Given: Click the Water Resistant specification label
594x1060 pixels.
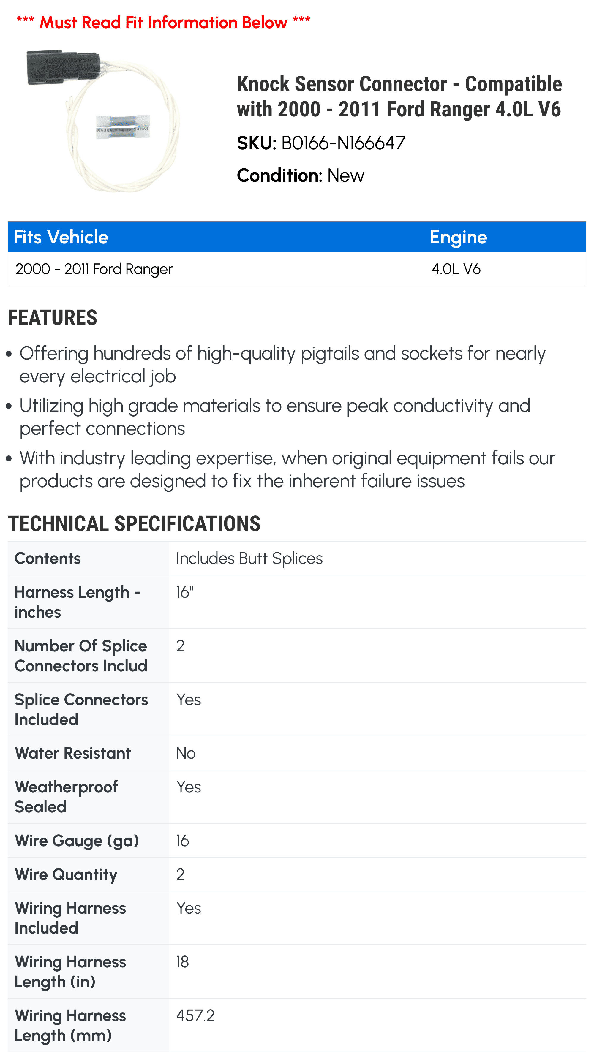Looking at the screenshot, I should pyautogui.click(x=73, y=753).
